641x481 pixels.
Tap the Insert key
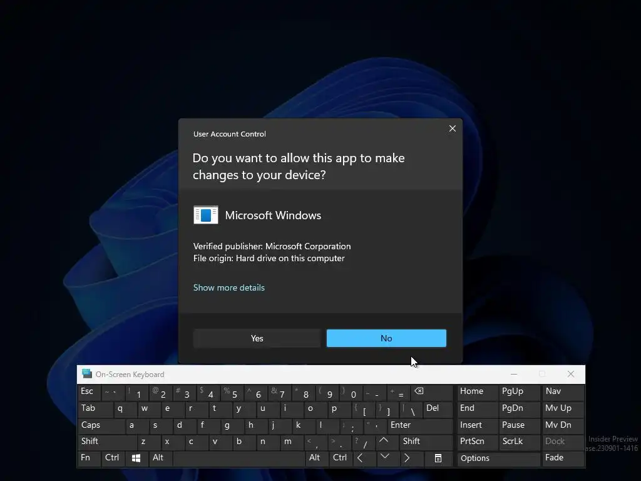476,425
